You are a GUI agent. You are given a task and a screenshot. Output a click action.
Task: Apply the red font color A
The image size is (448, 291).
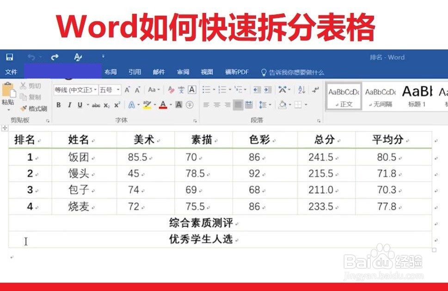tap(163, 105)
